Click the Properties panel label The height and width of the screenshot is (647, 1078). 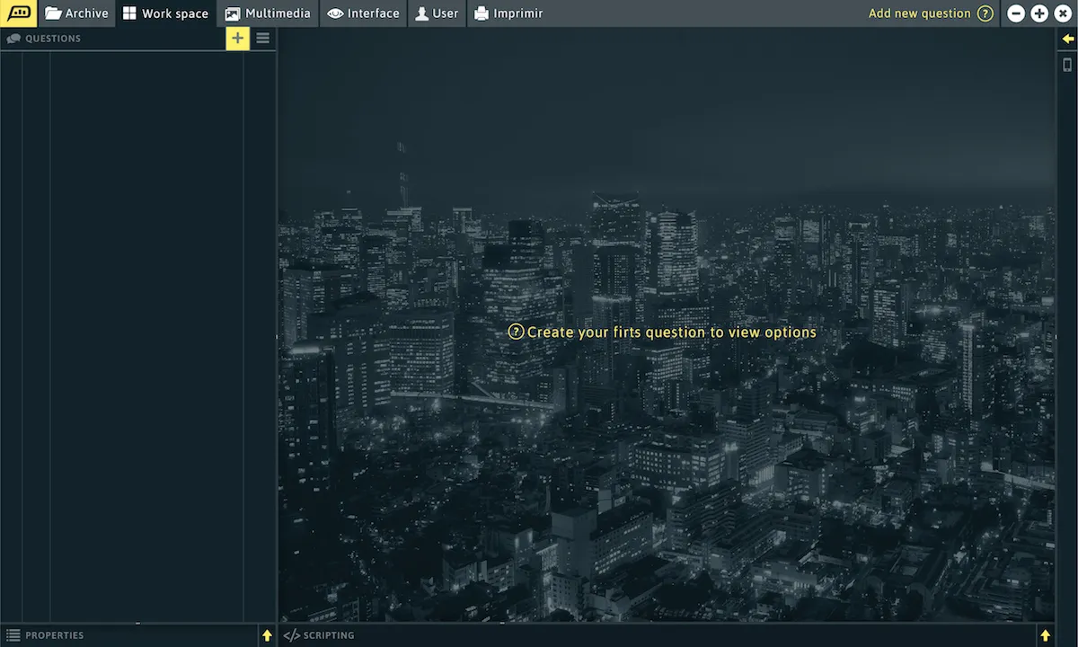pyautogui.click(x=54, y=635)
